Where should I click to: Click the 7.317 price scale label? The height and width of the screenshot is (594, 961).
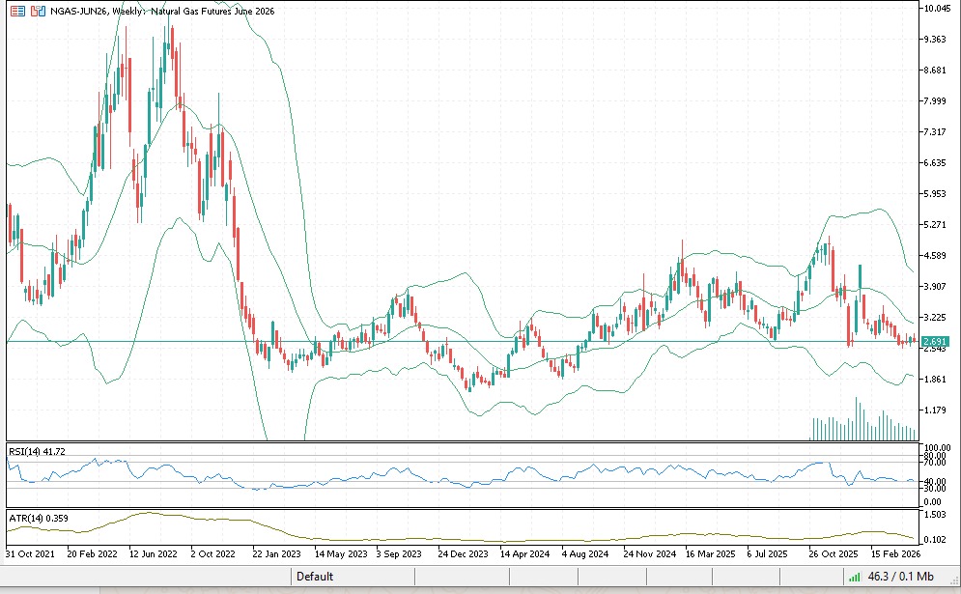click(935, 132)
